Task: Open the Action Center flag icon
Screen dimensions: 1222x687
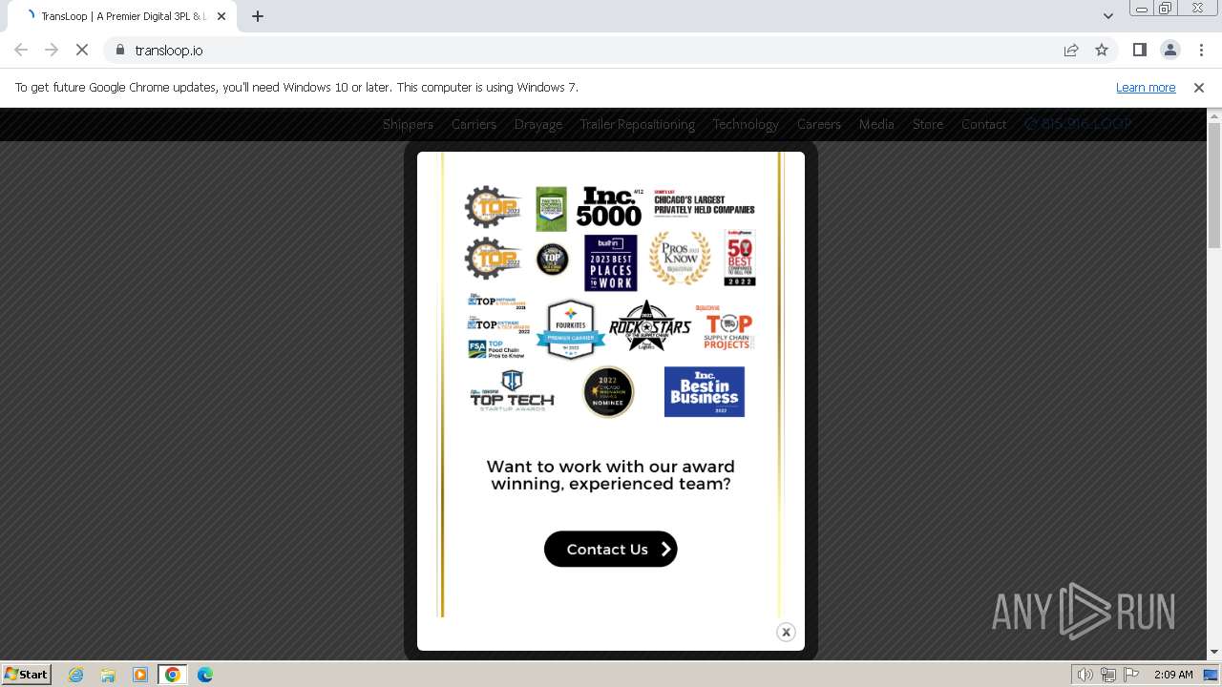Action: [x=1131, y=675]
